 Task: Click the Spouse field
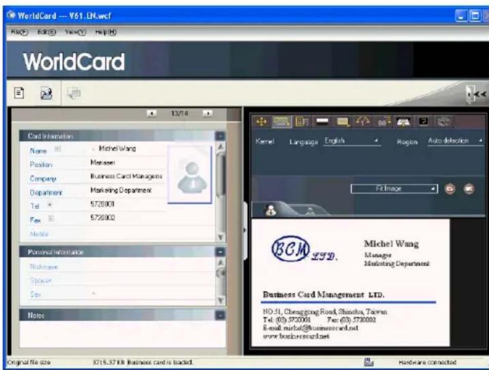click(151, 281)
